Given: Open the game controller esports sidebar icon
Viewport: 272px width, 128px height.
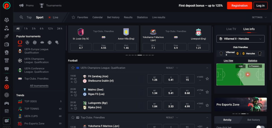Looking at the screenshot, I should click(7, 103).
